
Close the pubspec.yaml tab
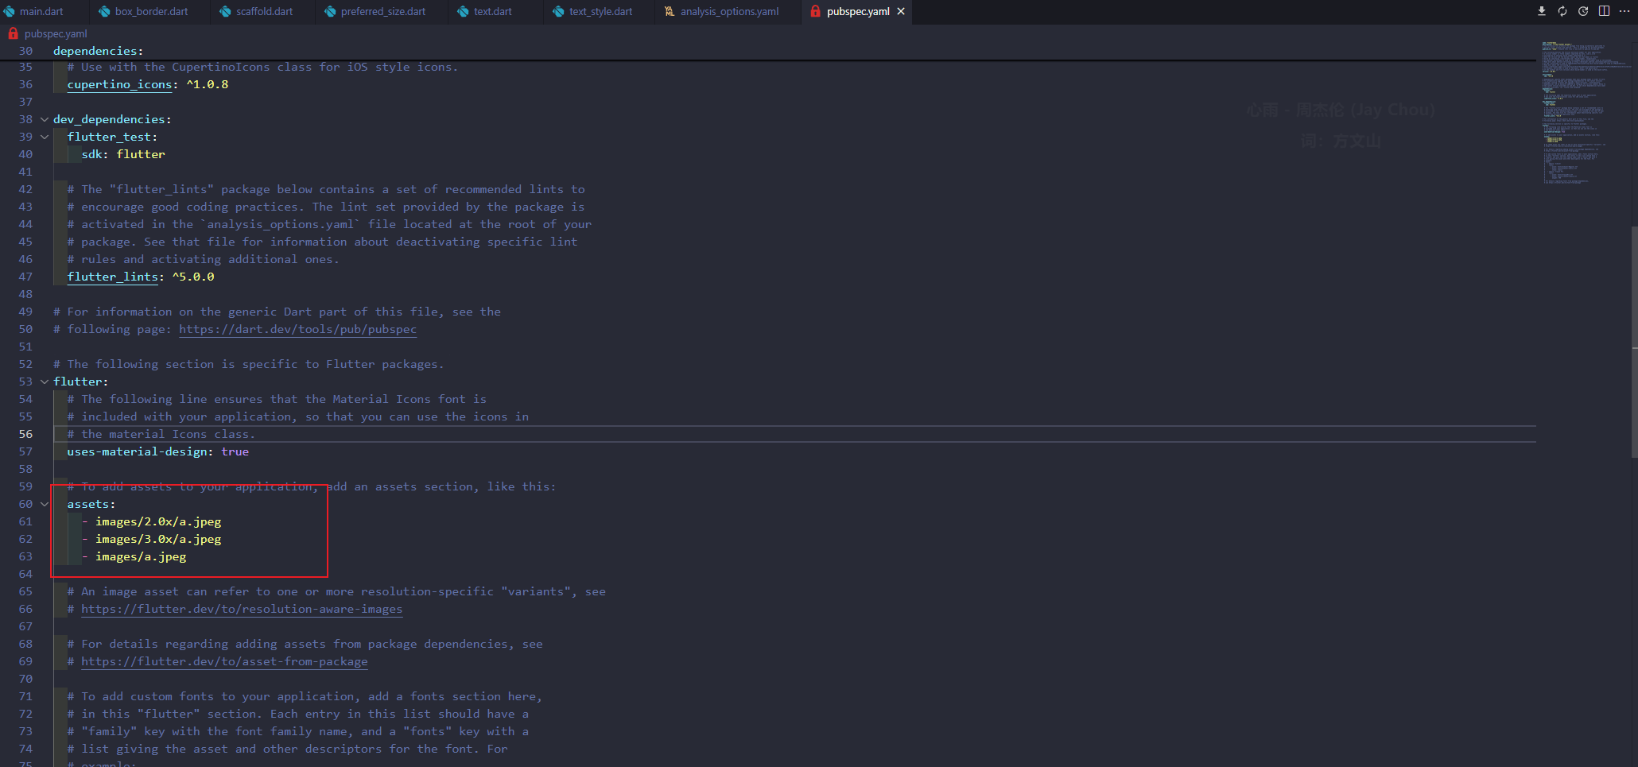point(901,11)
